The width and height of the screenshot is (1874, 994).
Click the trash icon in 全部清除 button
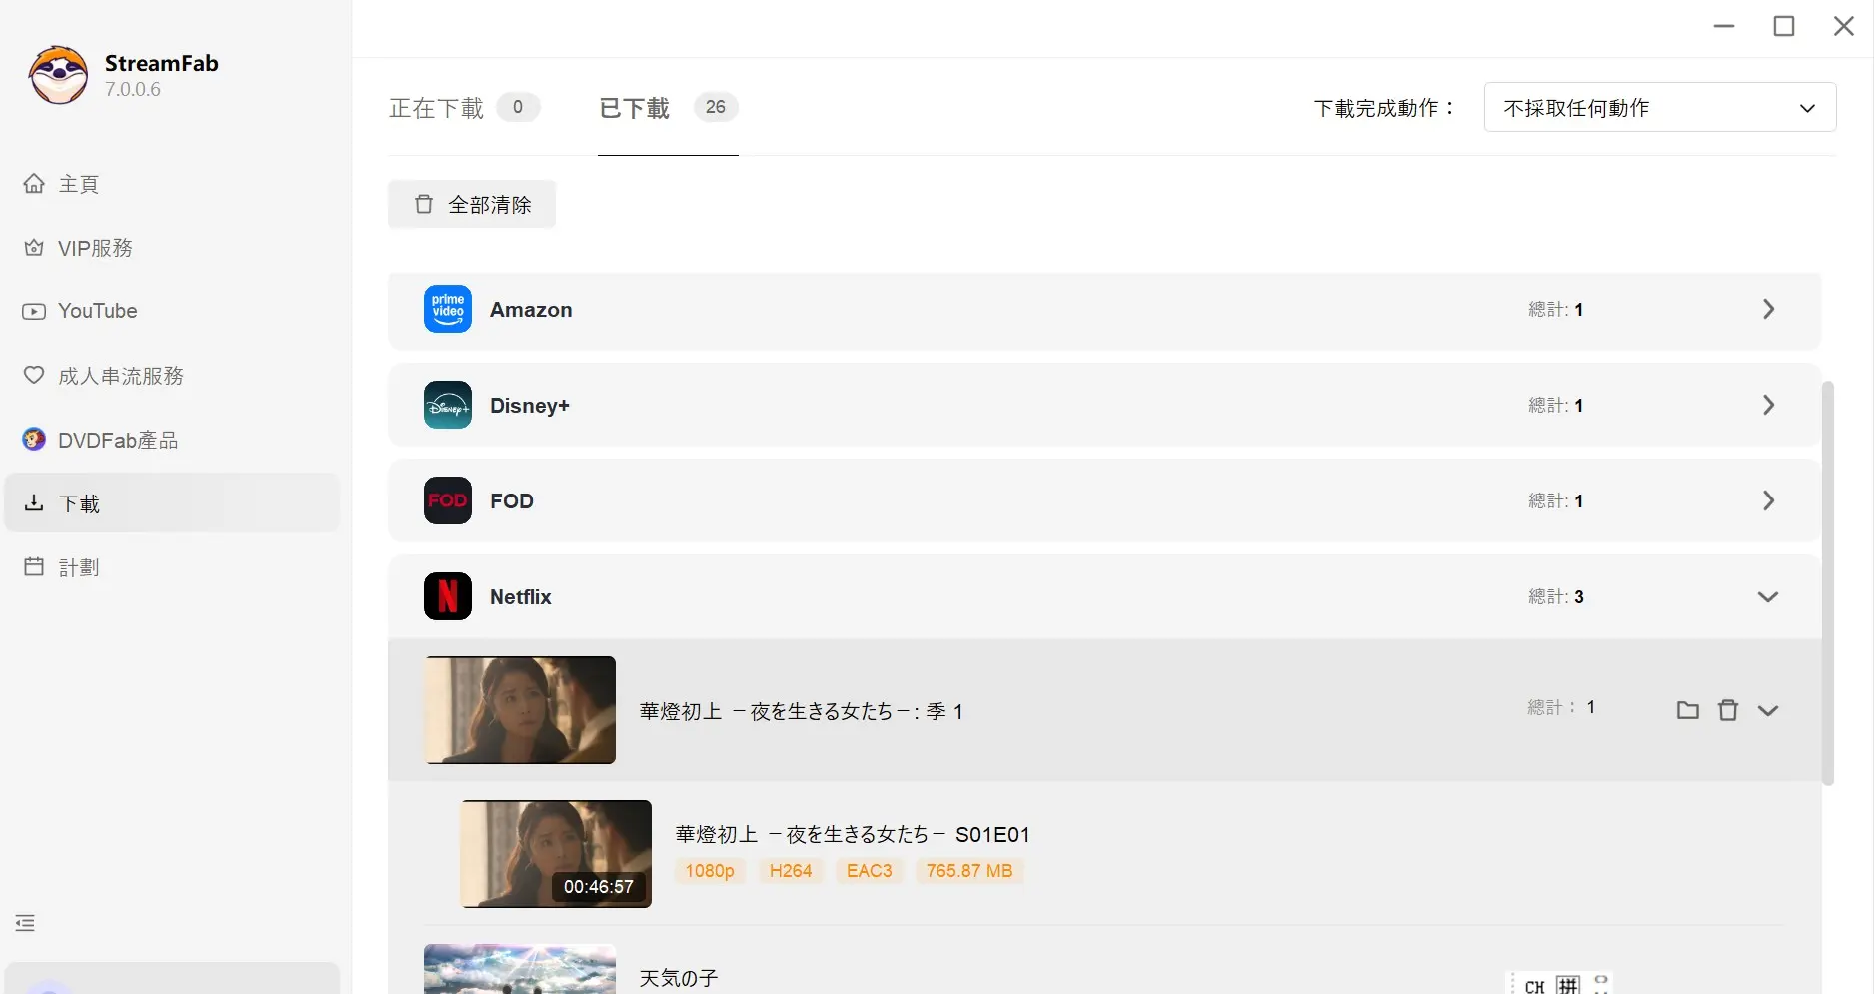424,204
